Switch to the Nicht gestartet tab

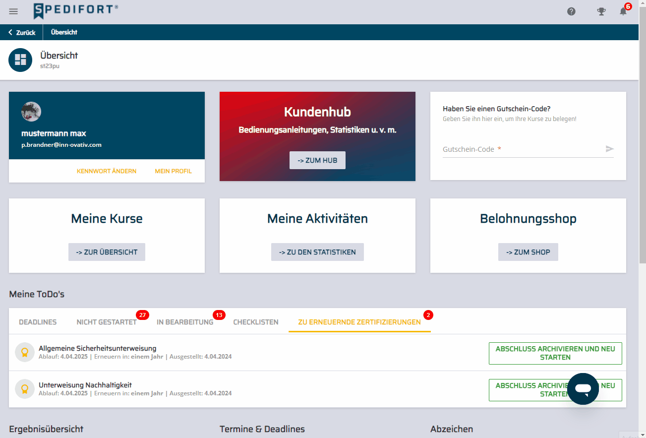click(107, 322)
